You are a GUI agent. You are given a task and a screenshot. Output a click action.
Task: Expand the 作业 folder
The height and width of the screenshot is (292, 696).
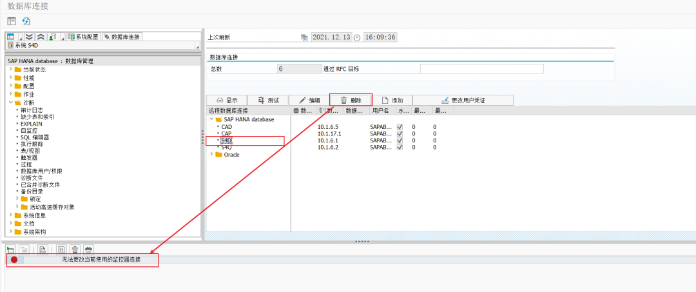[x=11, y=93]
